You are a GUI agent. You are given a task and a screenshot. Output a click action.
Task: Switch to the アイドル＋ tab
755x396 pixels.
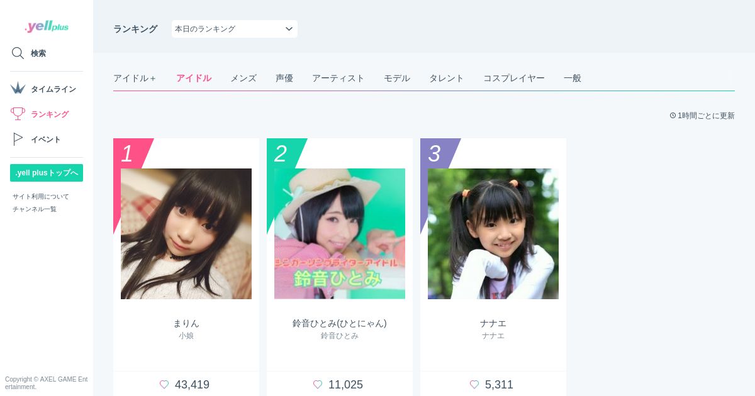pos(135,78)
